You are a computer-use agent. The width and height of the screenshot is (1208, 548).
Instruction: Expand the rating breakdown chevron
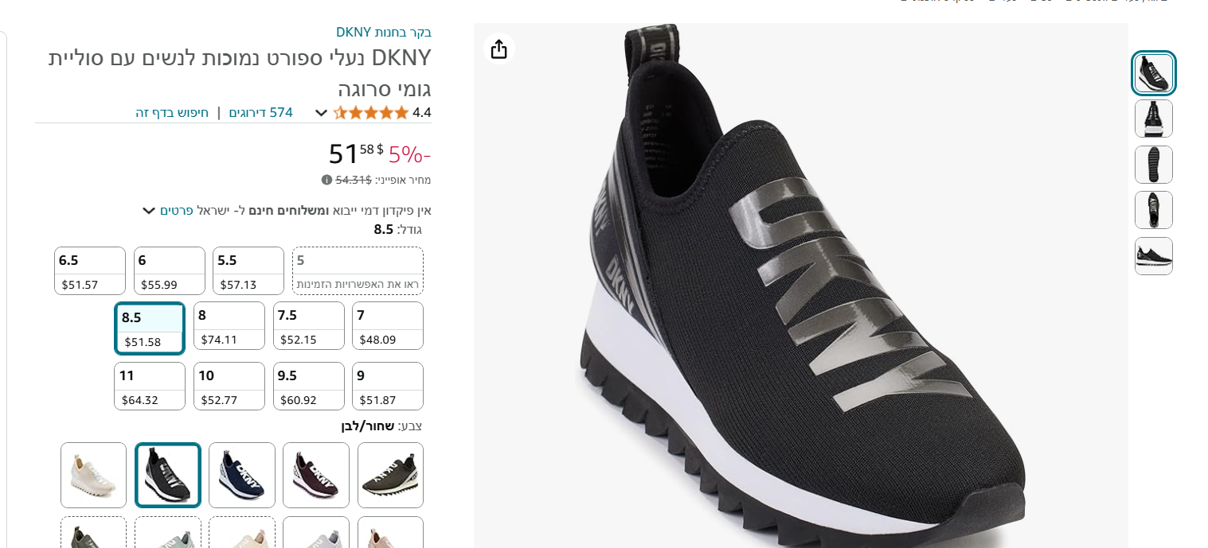(x=321, y=113)
